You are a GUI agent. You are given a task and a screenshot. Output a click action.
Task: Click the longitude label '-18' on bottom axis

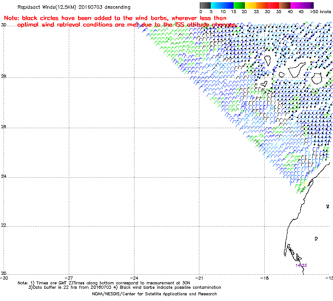click(x=264, y=278)
